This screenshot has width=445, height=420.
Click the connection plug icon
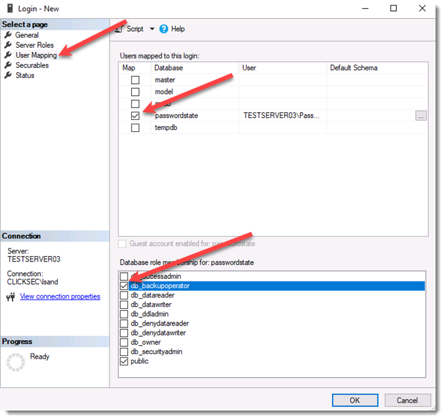11,297
